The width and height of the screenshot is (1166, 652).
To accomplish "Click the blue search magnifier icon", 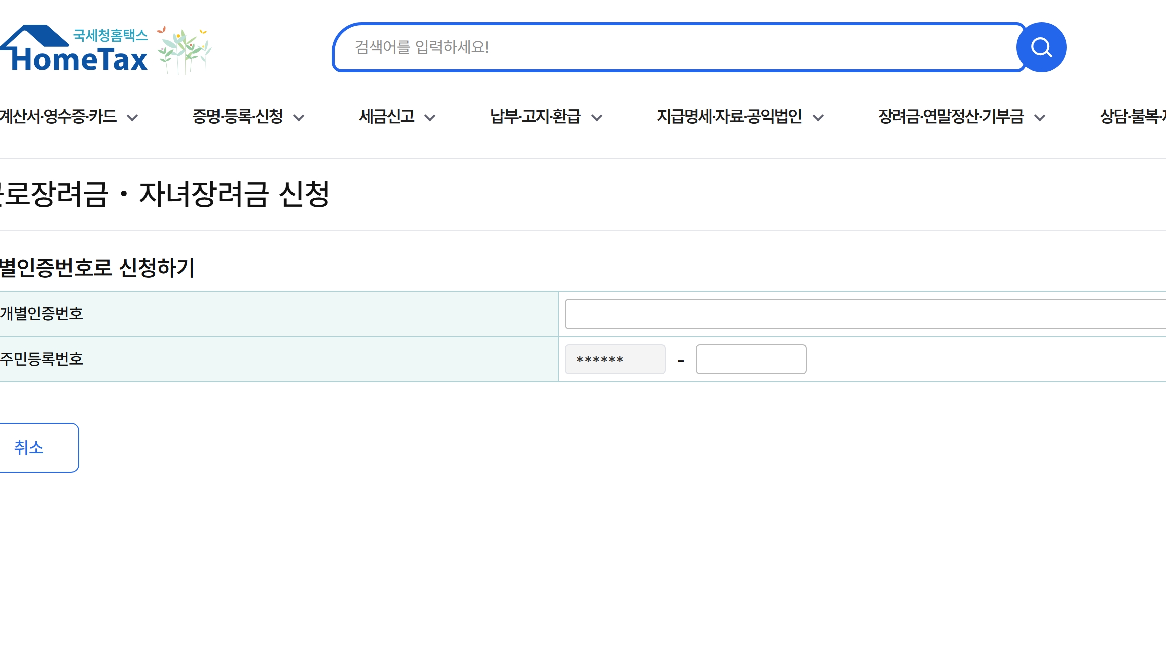I will coord(1041,47).
